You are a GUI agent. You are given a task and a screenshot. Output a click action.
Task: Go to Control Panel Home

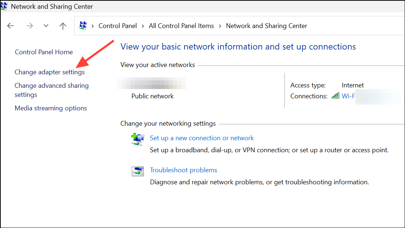(x=44, y=52)
